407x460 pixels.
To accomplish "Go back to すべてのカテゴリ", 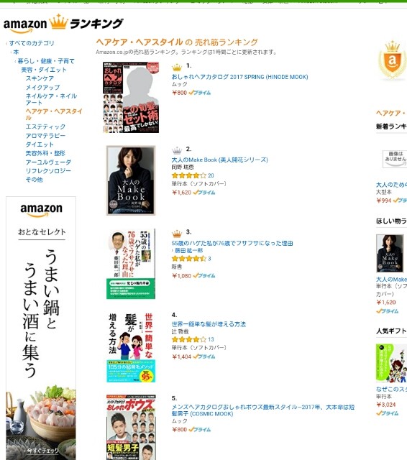I will (32, 43).
